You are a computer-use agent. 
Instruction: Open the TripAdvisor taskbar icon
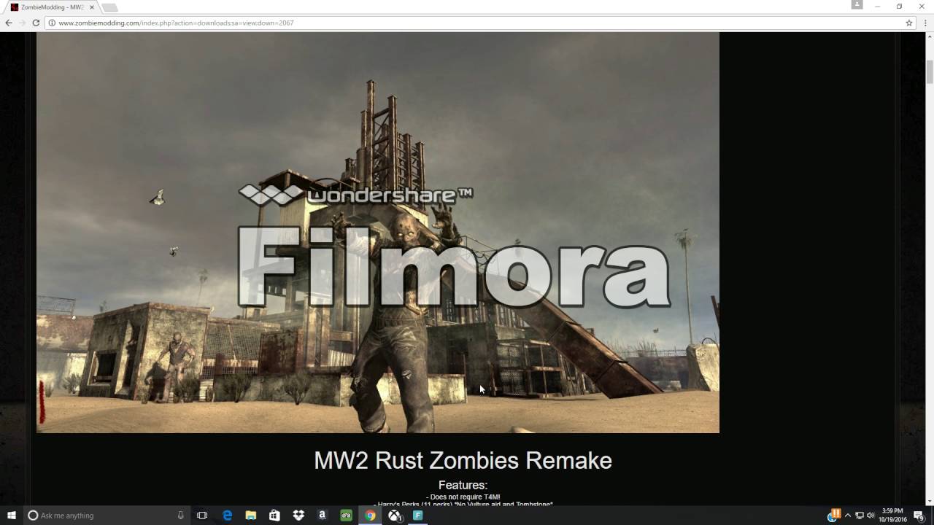[x=346, y=516]
